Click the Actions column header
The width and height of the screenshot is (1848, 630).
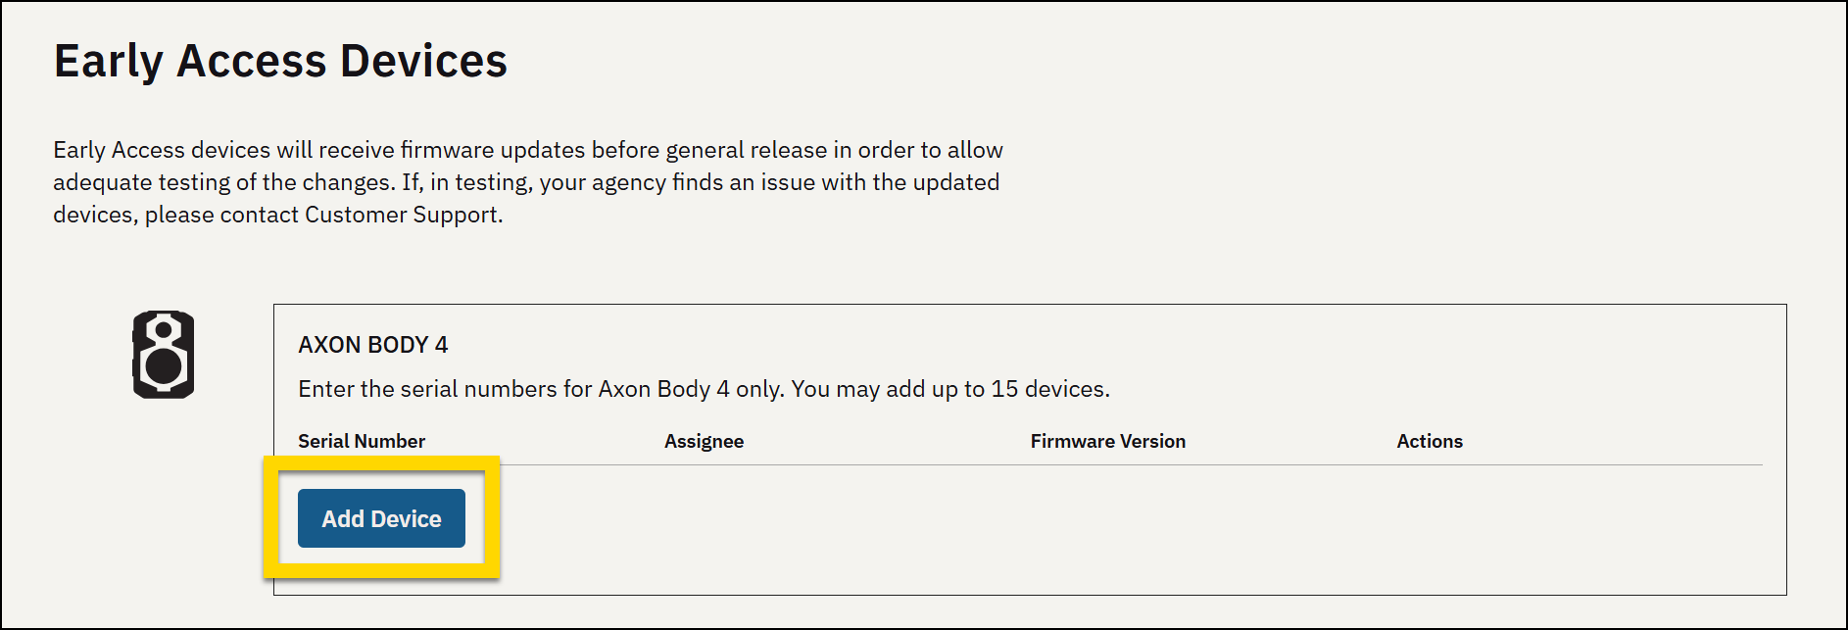tap(1430, 441)
